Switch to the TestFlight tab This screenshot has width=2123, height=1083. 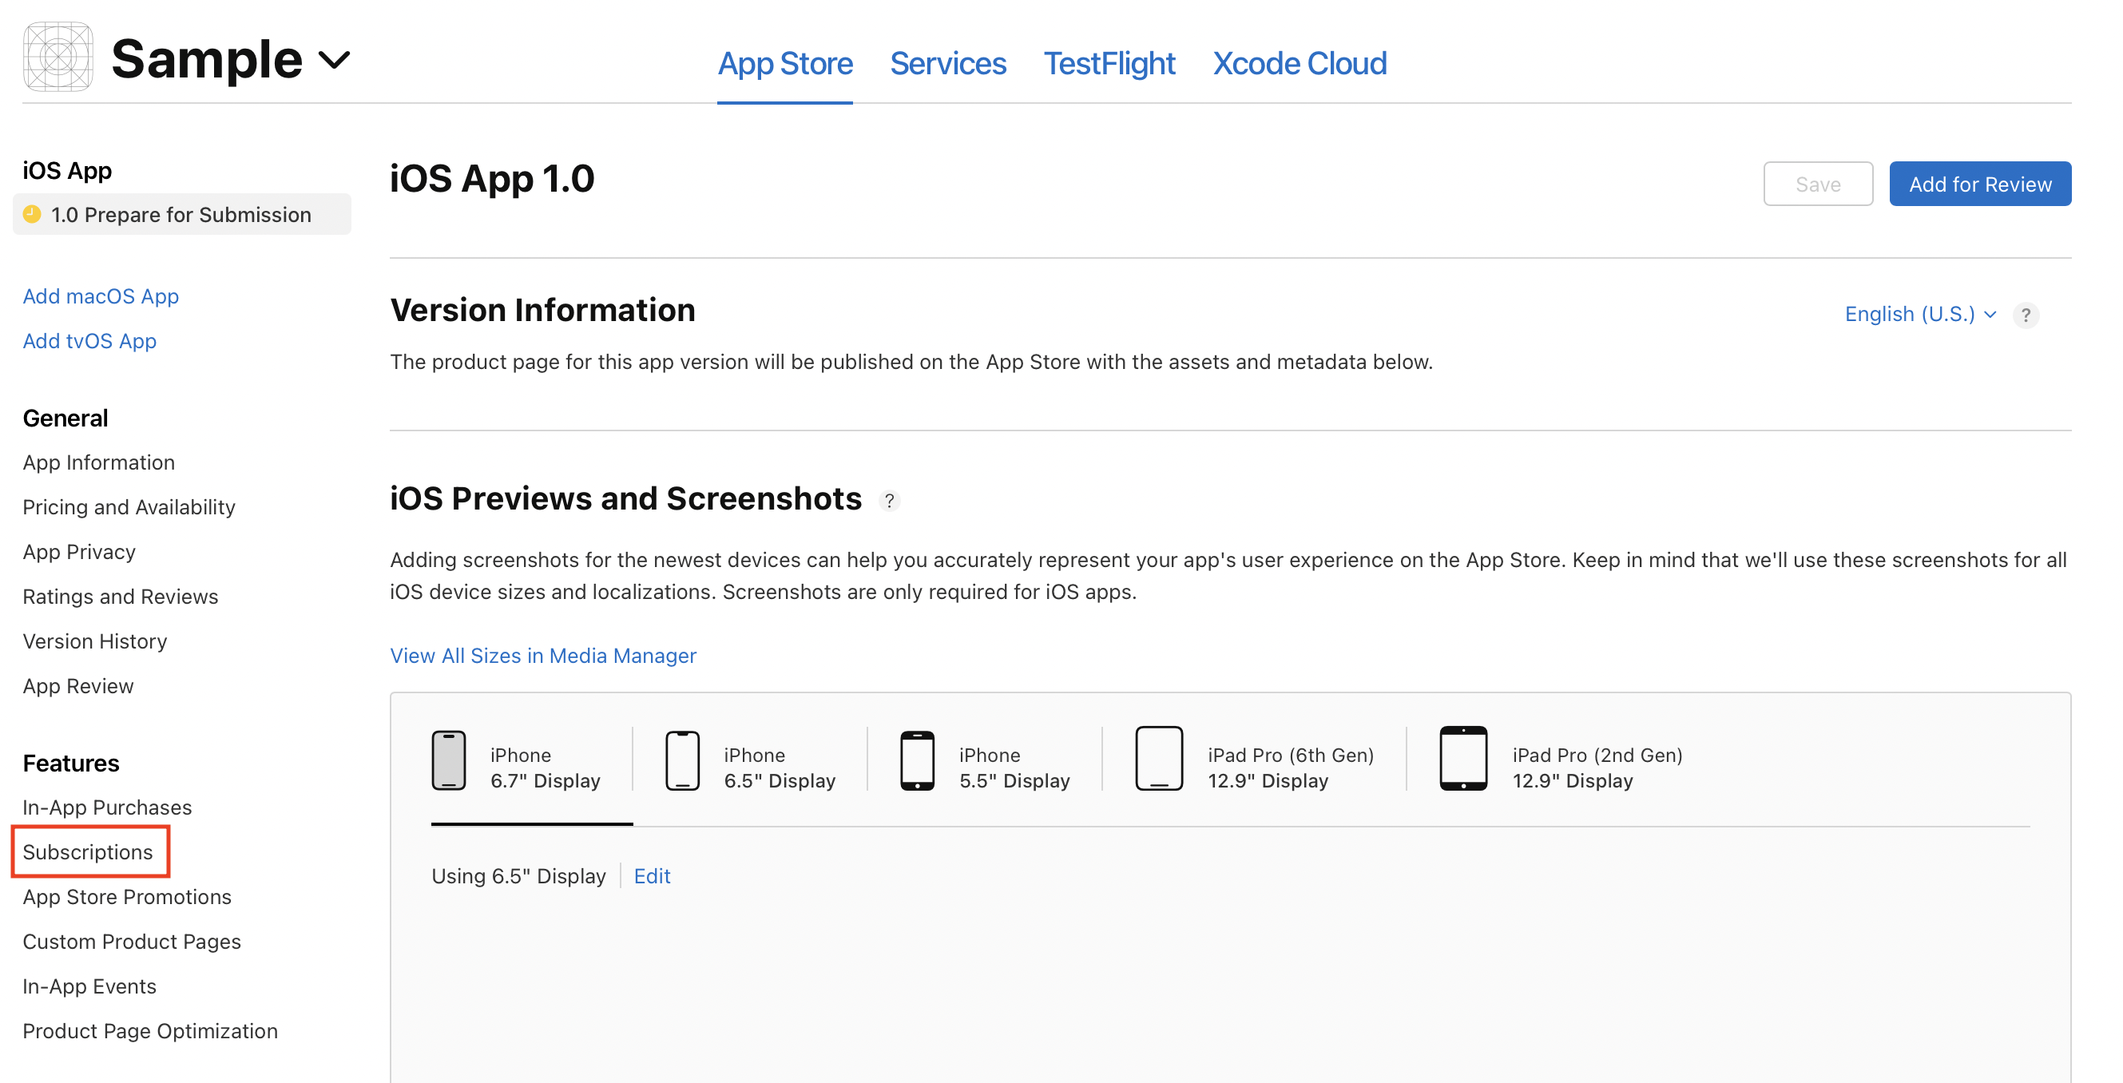[x=1109, y=63]
